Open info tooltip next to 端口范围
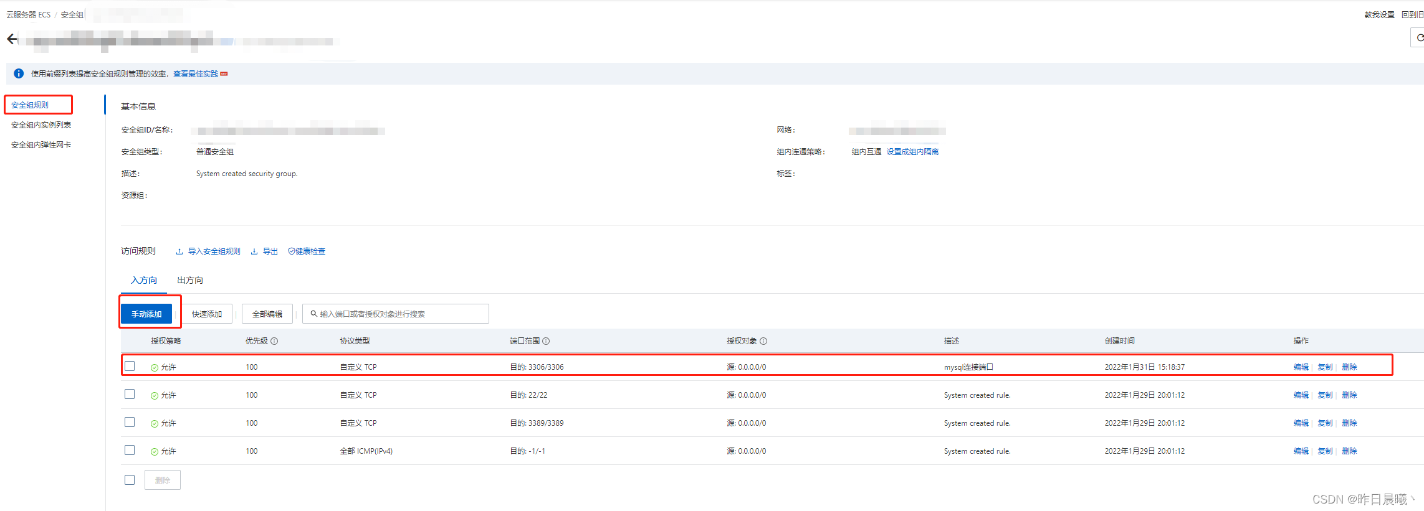 (x=546, y=341)
